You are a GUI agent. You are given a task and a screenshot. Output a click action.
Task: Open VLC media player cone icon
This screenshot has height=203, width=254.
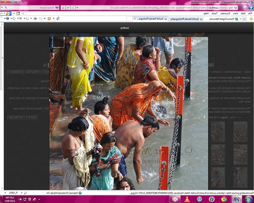(x=187, y=199)
